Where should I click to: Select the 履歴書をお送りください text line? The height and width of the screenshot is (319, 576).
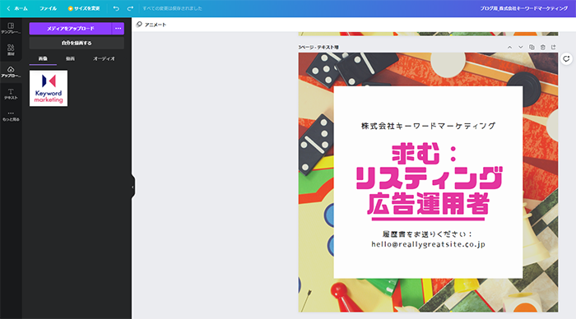click(428, 234)
